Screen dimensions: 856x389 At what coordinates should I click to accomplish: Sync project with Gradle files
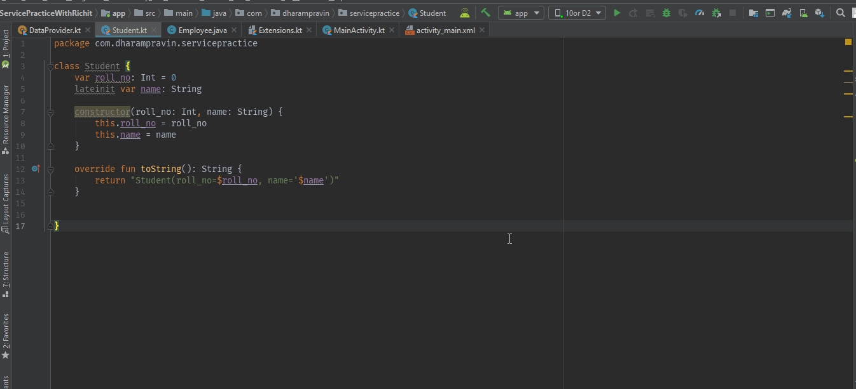click(x=786, y=12)
